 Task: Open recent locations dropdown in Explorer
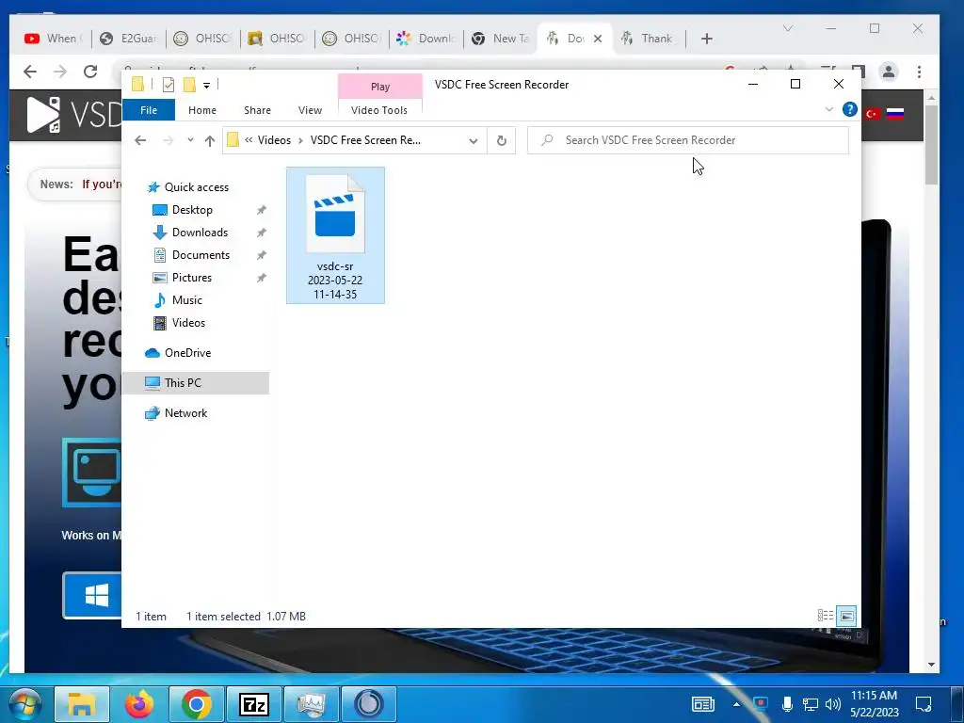click(190, 140)
